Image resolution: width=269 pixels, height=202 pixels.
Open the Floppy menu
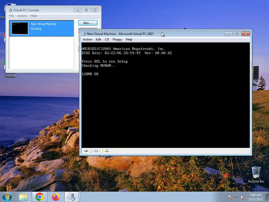point(117,39)
